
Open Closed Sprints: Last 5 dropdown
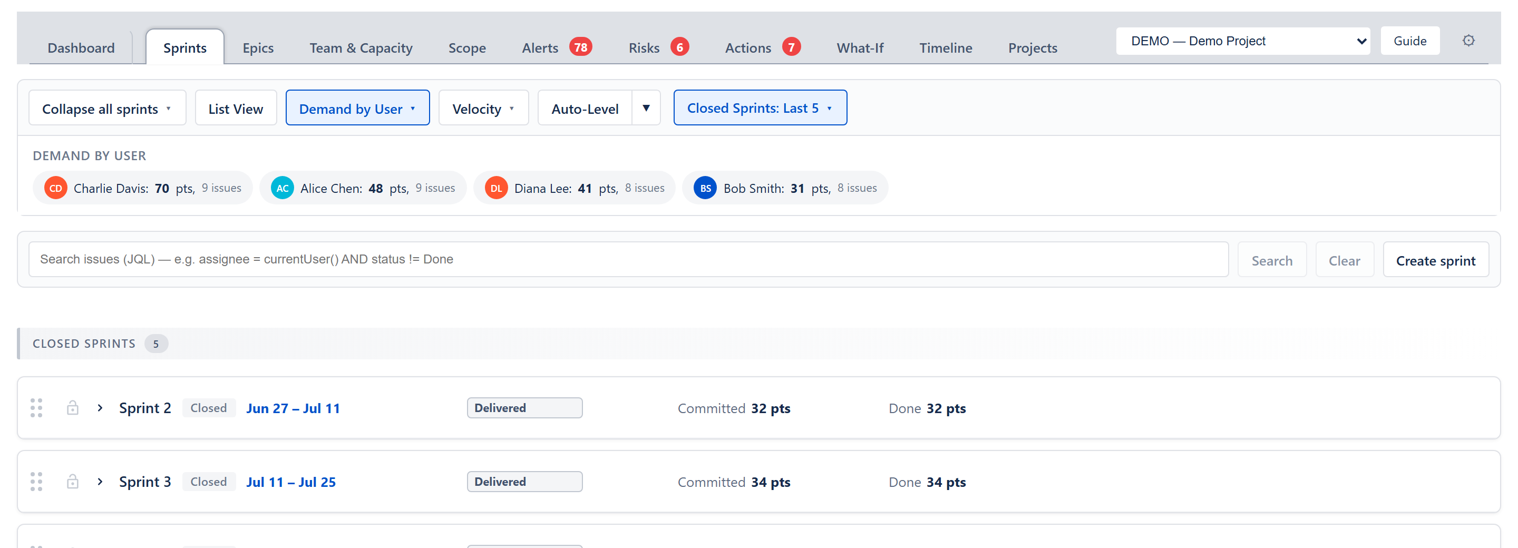[760, 107]
